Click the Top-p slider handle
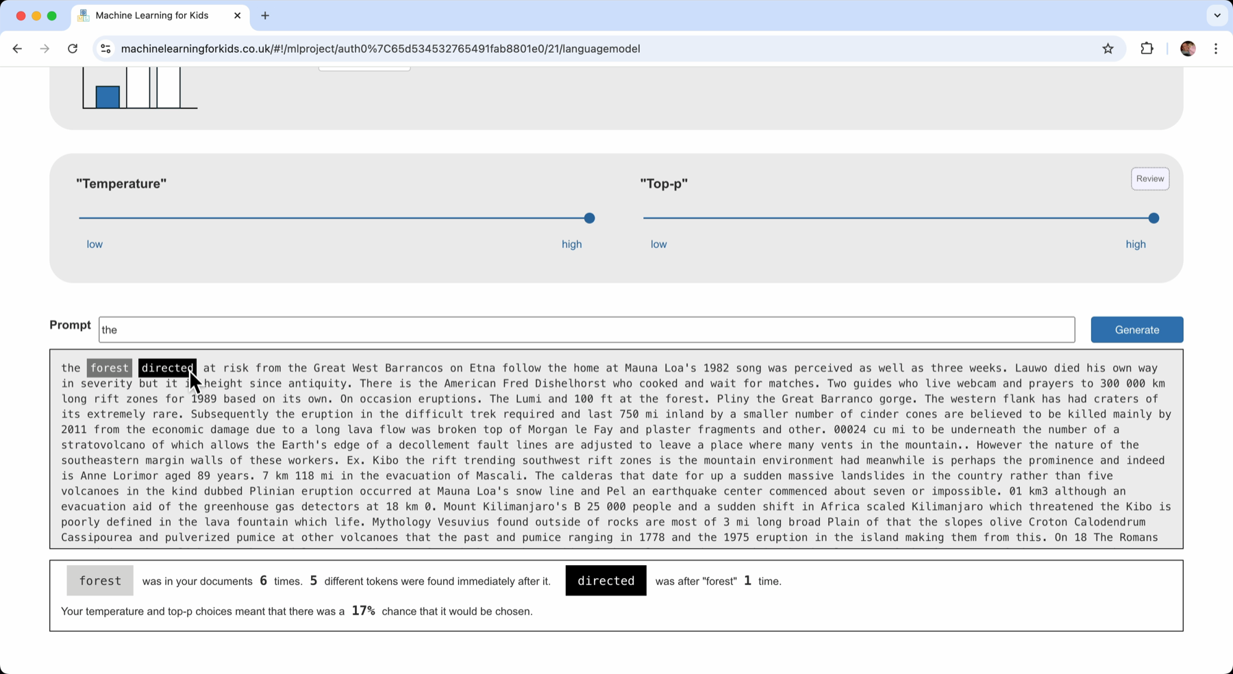The width and height of the screenshot is (1233, 674). pos(1154,219)
